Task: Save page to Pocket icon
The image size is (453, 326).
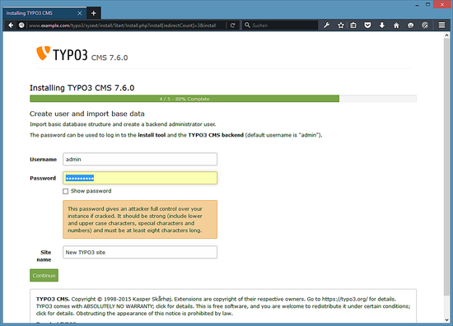Action: tap(367, 26)
